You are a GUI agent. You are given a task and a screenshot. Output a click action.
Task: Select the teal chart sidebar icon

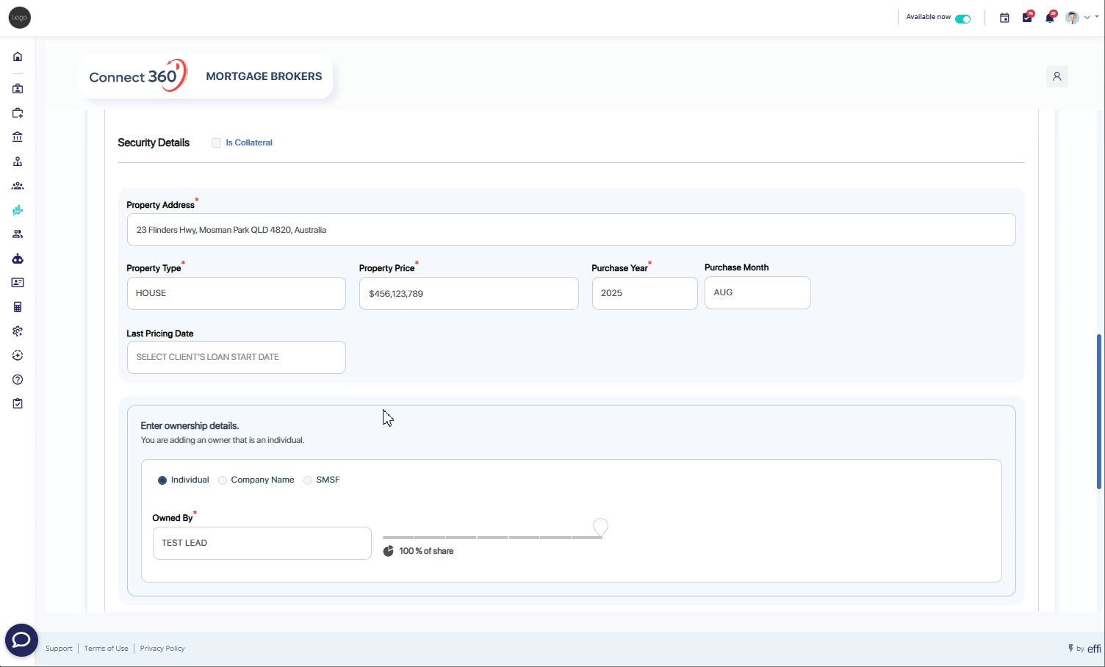[18, 210]
